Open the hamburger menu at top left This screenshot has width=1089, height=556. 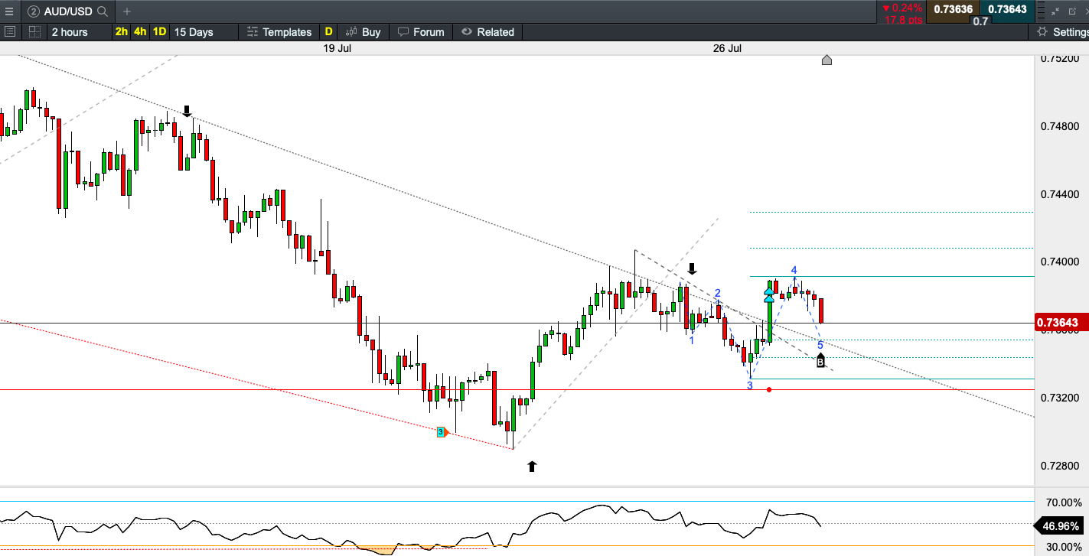coord(8,11)
